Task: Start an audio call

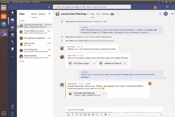Action: [x=166, y=14]
